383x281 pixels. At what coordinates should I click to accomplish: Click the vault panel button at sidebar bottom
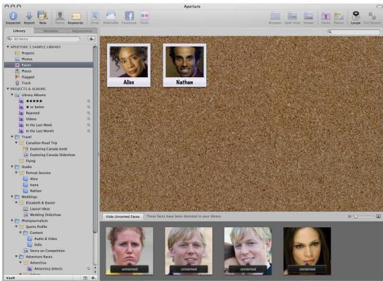85,278
